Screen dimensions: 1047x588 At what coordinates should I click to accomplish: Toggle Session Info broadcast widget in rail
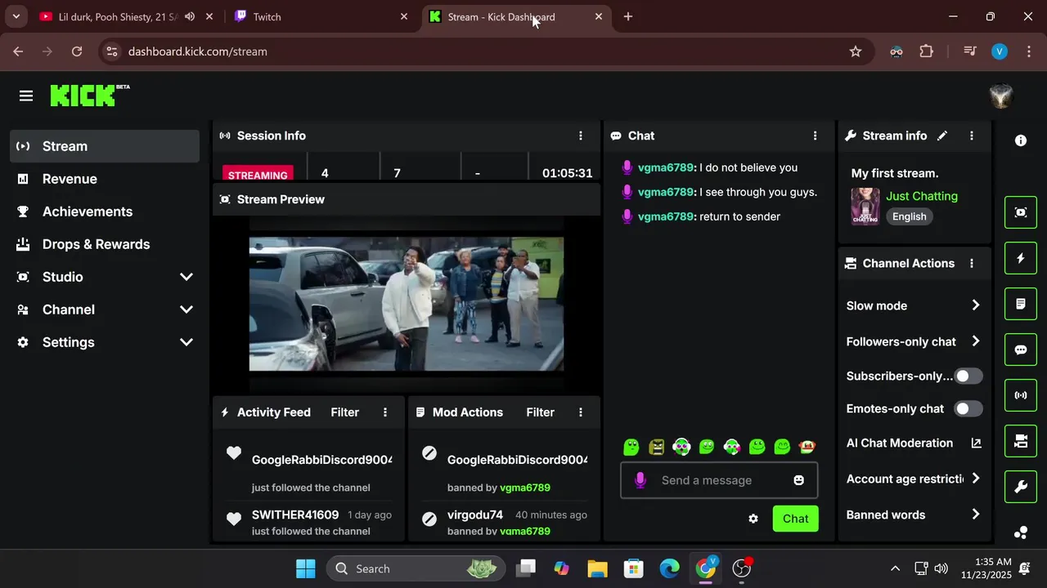(x=1021, y=395)
